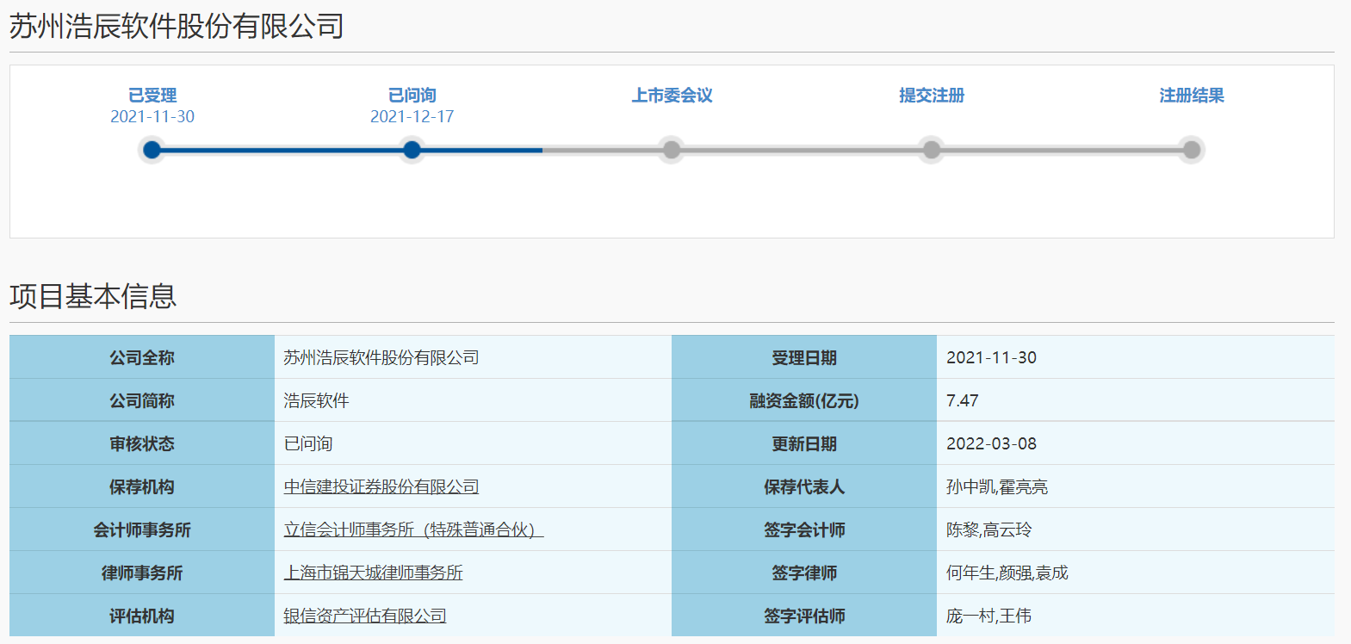Select the 已问询 stage label

click(412, 96)
